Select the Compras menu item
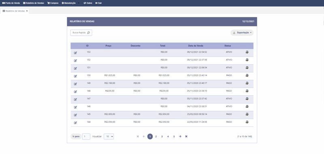 point(53,3)
